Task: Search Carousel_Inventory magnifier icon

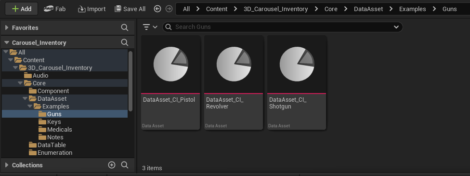Action: tap(125, 42)
